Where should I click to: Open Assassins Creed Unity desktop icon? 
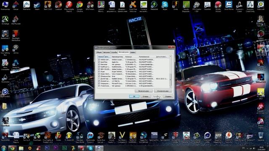point(250,6)
